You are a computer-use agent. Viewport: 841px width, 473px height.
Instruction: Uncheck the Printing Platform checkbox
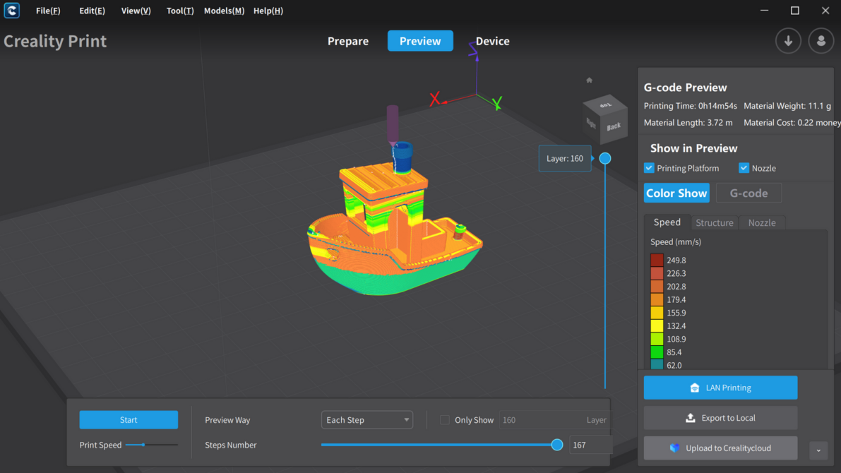point(649,168)
